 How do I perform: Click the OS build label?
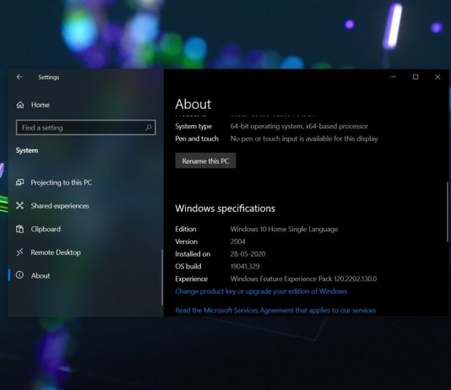[x=188, y=267]
